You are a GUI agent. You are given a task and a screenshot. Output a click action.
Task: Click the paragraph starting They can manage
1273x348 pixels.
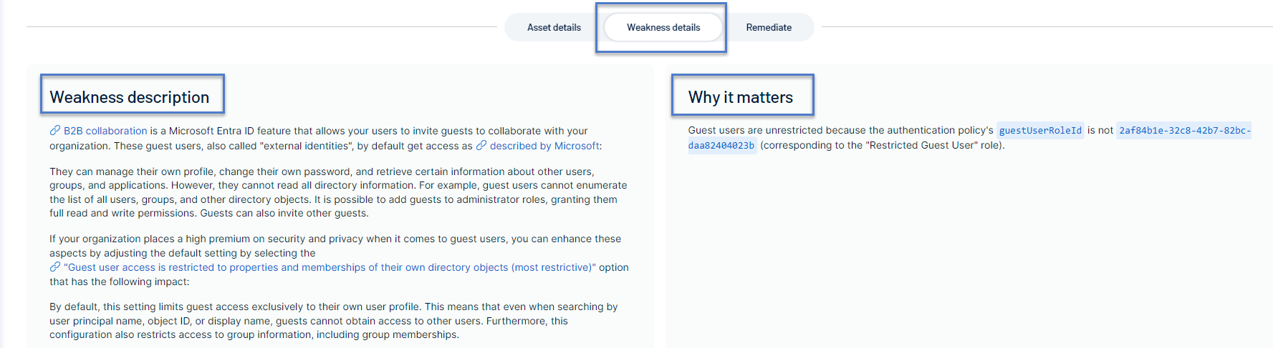click(338, 192)
